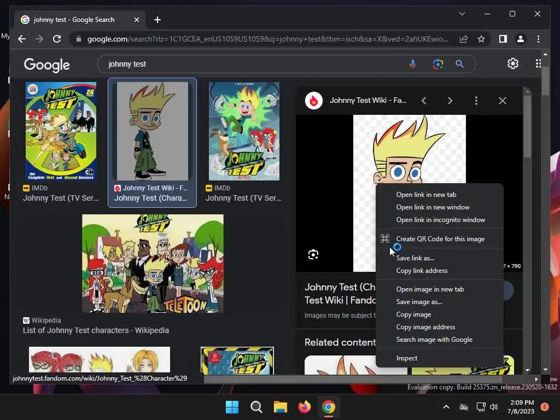View site information via the lock icon
The image size is (560, 420).
pos(79,39)
